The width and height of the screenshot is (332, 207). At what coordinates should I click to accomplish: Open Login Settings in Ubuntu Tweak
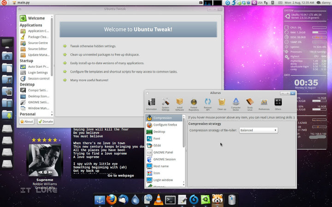click(x=35, y=73)
